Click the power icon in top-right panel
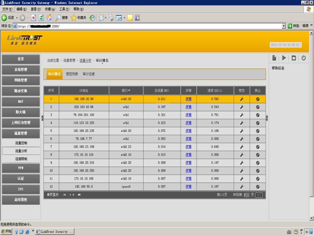 [304, 58]
